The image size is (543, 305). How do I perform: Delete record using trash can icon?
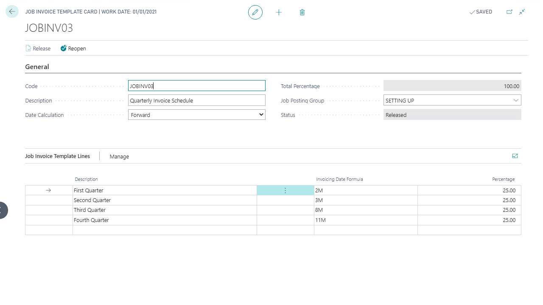(x=302, y=12)
